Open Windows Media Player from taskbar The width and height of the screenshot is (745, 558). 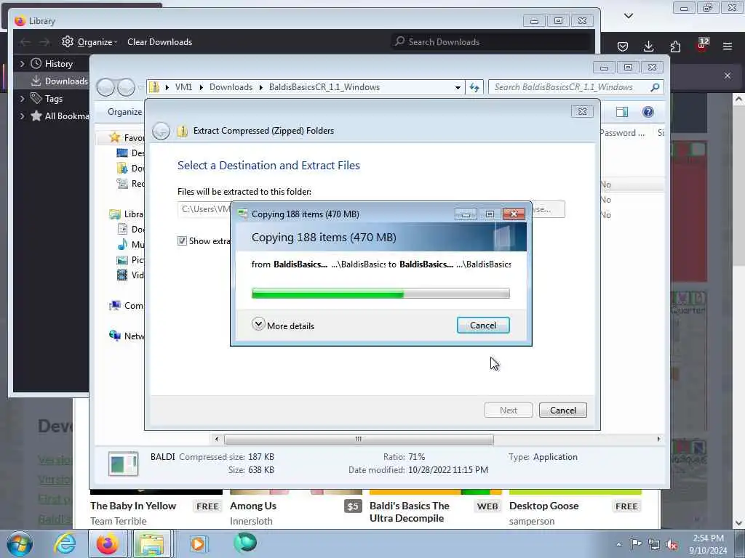(x=198, y=543)
